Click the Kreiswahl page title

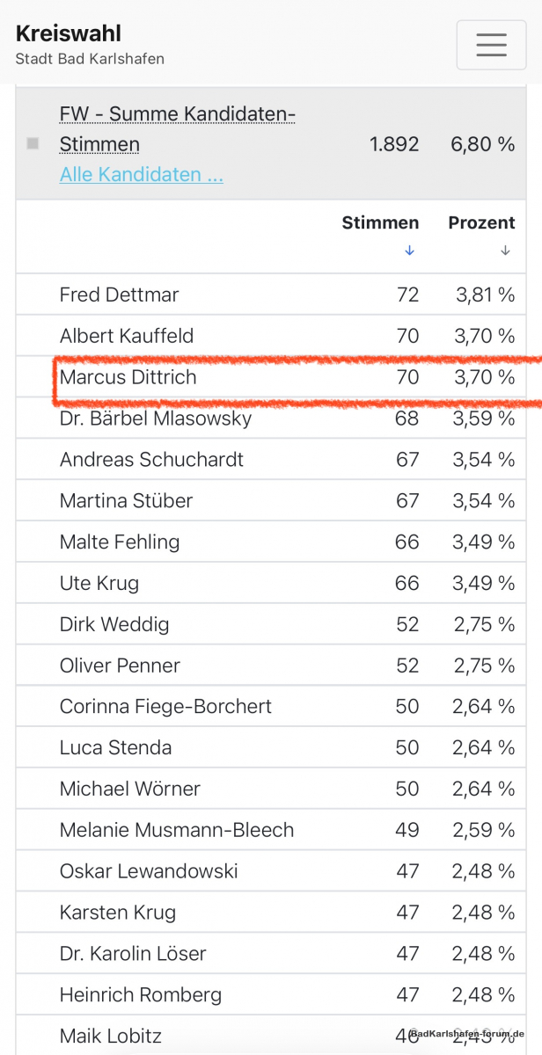pos(69,33)
